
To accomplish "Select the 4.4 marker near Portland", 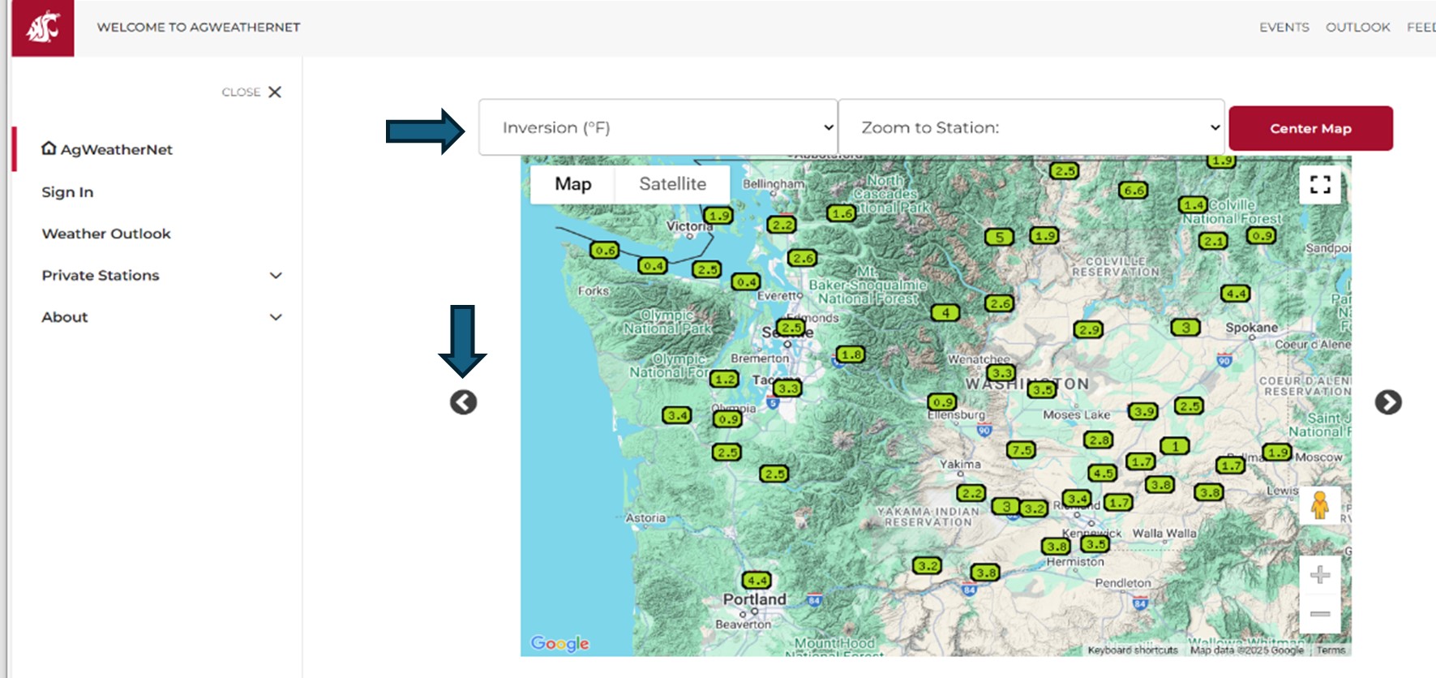I will [757, 581].
